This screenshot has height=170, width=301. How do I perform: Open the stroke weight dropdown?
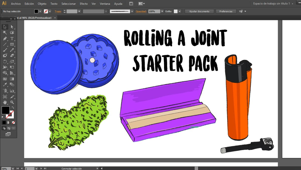pos(79,11)
